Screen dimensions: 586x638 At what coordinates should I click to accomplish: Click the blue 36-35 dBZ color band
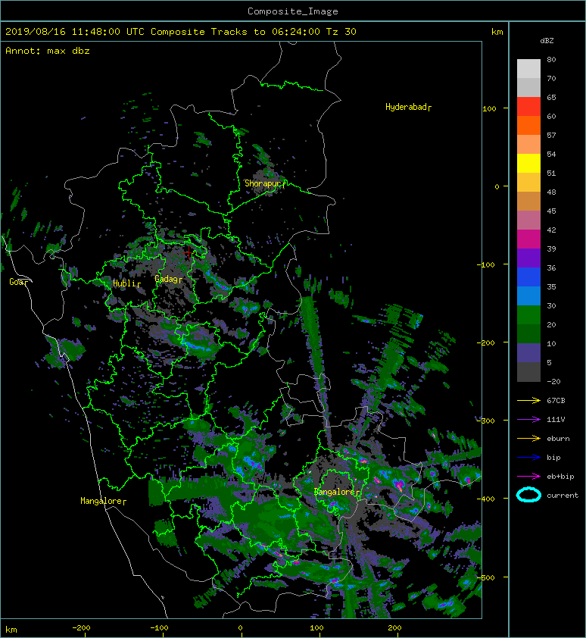(x=528, y=277)
